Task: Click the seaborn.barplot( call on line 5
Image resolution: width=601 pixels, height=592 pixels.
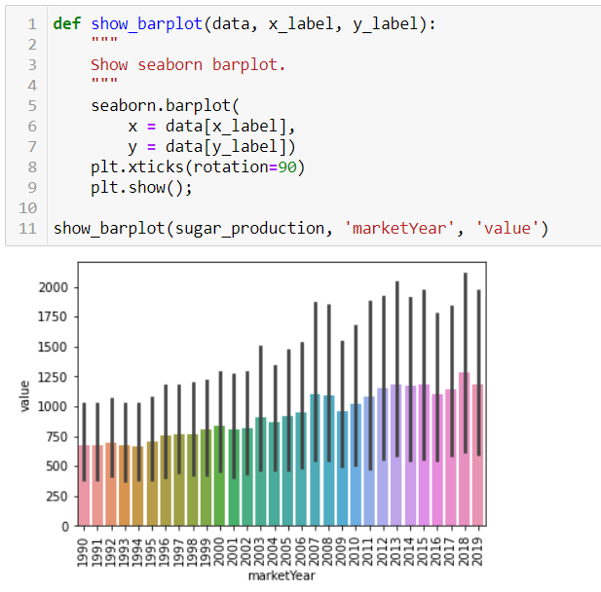Action: pyautogui.click(x=165, y=106)
